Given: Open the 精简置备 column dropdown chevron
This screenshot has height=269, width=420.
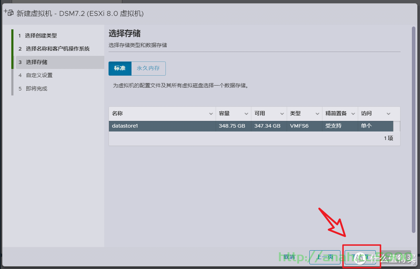Looking at the screenshot, I should tap(353, 114).
